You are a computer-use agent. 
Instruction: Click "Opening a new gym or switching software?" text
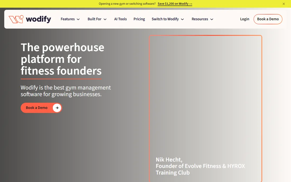click(x=127, y=4)
